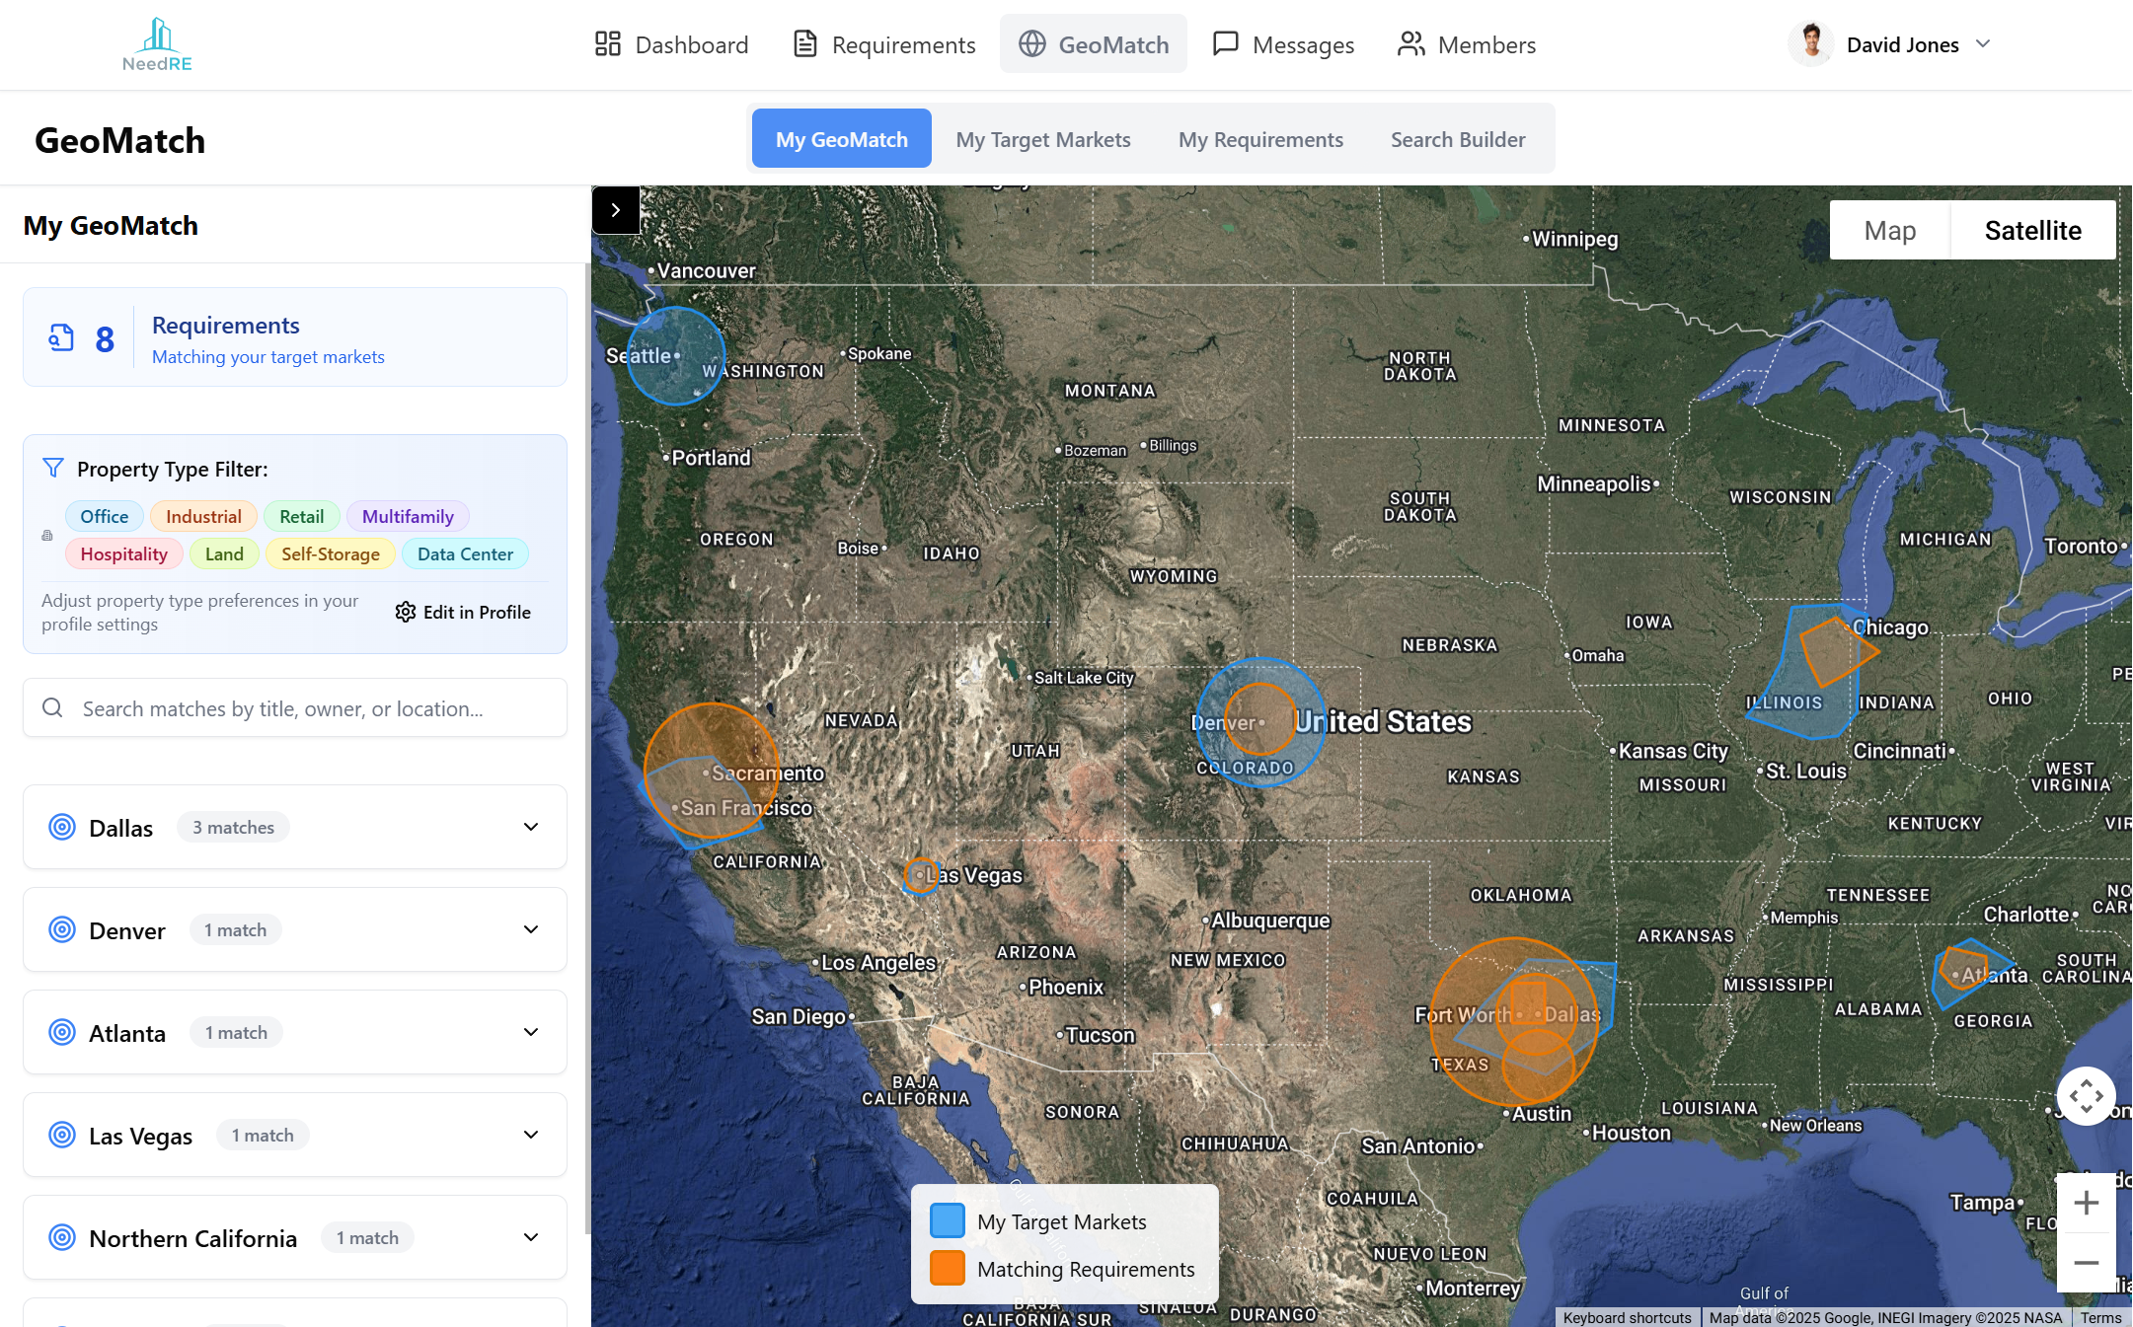Click the Members people icon
Viewport: 2133px width, 1327px height.
click(1410, 44)
